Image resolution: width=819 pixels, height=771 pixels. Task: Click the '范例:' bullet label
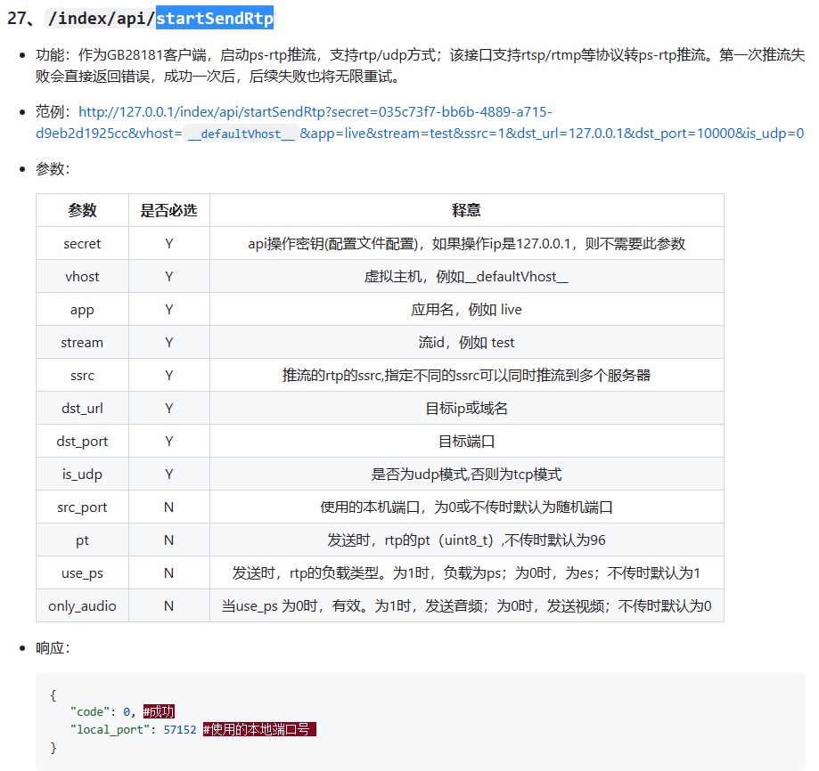[53, 111]
